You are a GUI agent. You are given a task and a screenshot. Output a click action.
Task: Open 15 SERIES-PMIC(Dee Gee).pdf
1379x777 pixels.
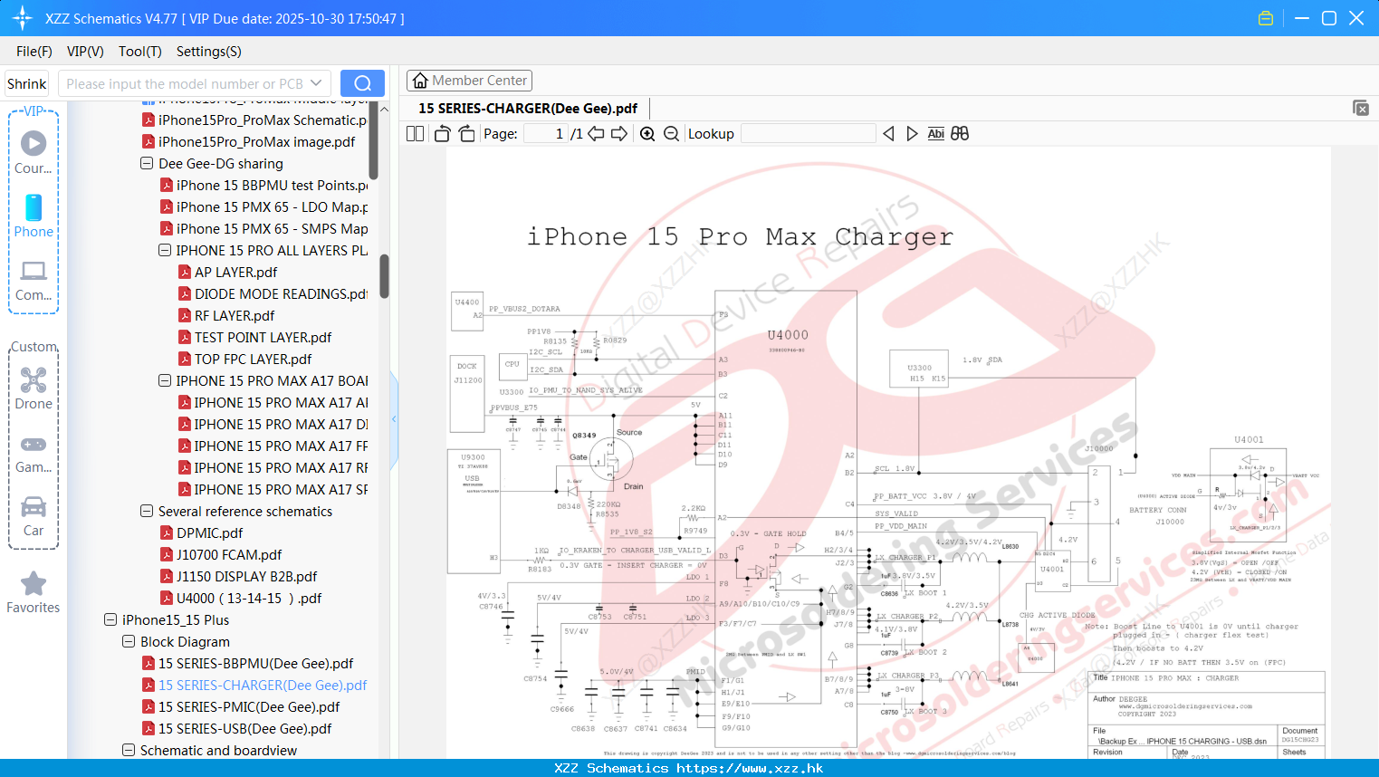point(242,707)
